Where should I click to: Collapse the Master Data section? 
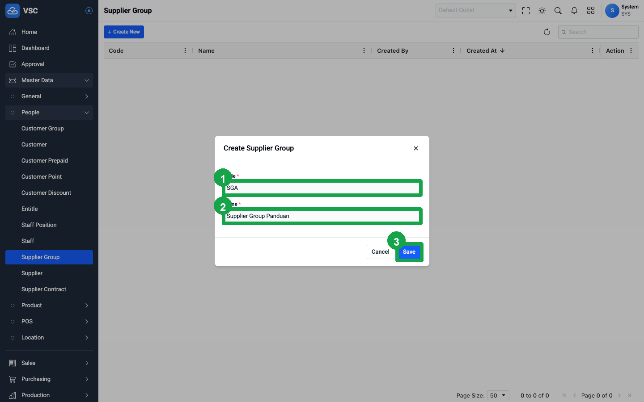point(49,80)
